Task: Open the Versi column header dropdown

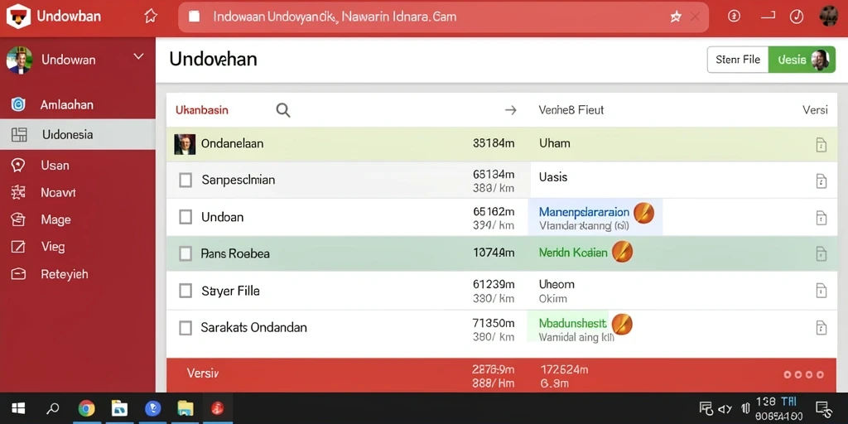Action: [x=815, y=110]
